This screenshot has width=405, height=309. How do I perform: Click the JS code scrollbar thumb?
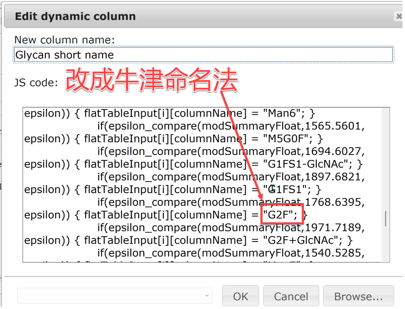tap(385, 218)
